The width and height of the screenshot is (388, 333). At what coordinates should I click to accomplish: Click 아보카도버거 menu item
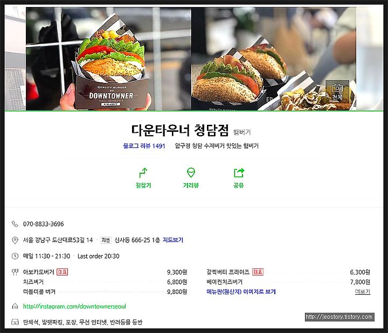pos(38,272)
